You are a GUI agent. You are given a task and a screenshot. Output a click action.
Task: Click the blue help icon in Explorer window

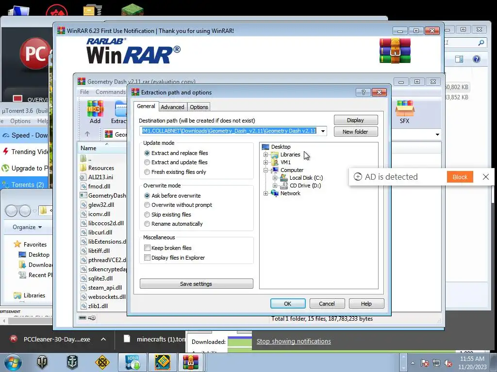tap(477, 59)
